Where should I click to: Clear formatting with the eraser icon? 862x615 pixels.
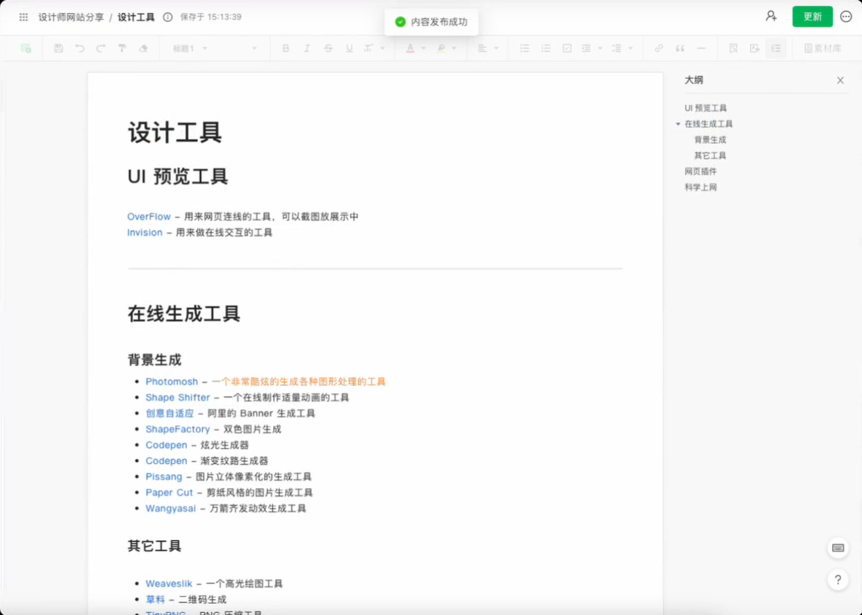[x=143, y=48]
